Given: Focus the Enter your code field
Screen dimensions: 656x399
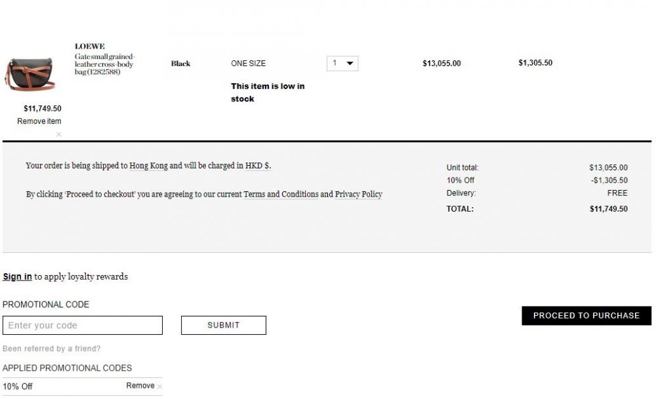Looking at the screenshot, I should [83, 325].
